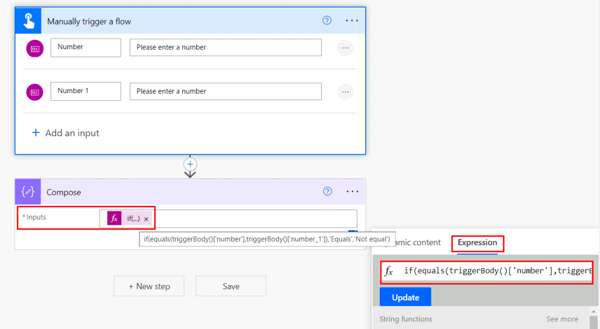Click the Save button
This screenshot has height=329, width=600.
point(231,286)
